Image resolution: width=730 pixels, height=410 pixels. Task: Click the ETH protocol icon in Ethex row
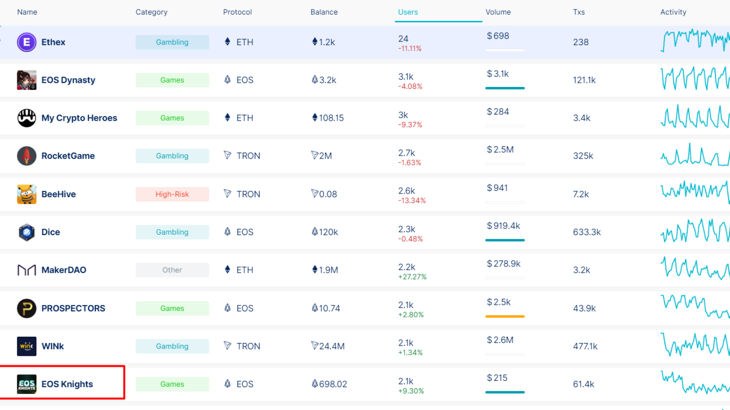228,41
